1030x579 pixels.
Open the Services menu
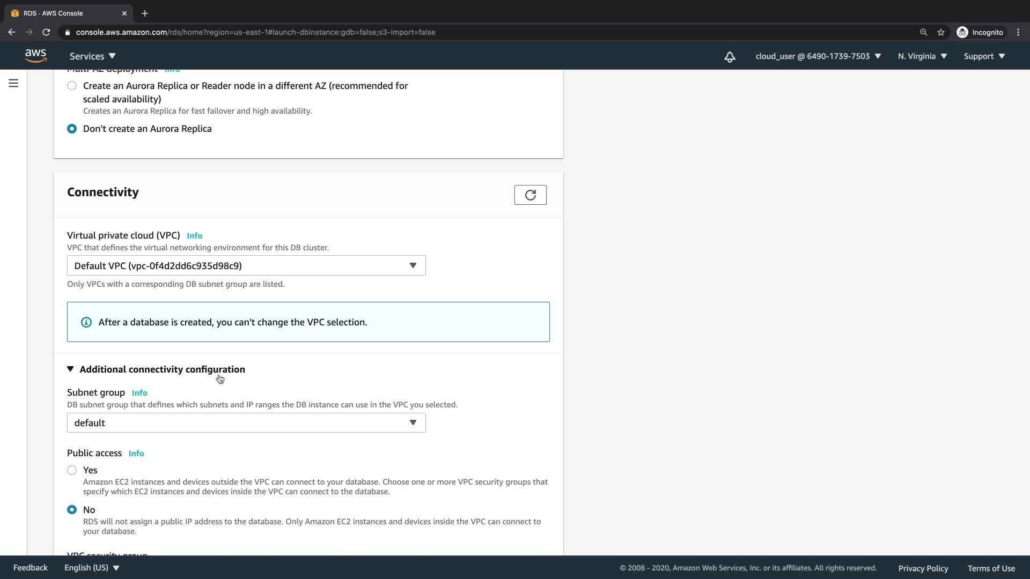(x=92, y=56)
